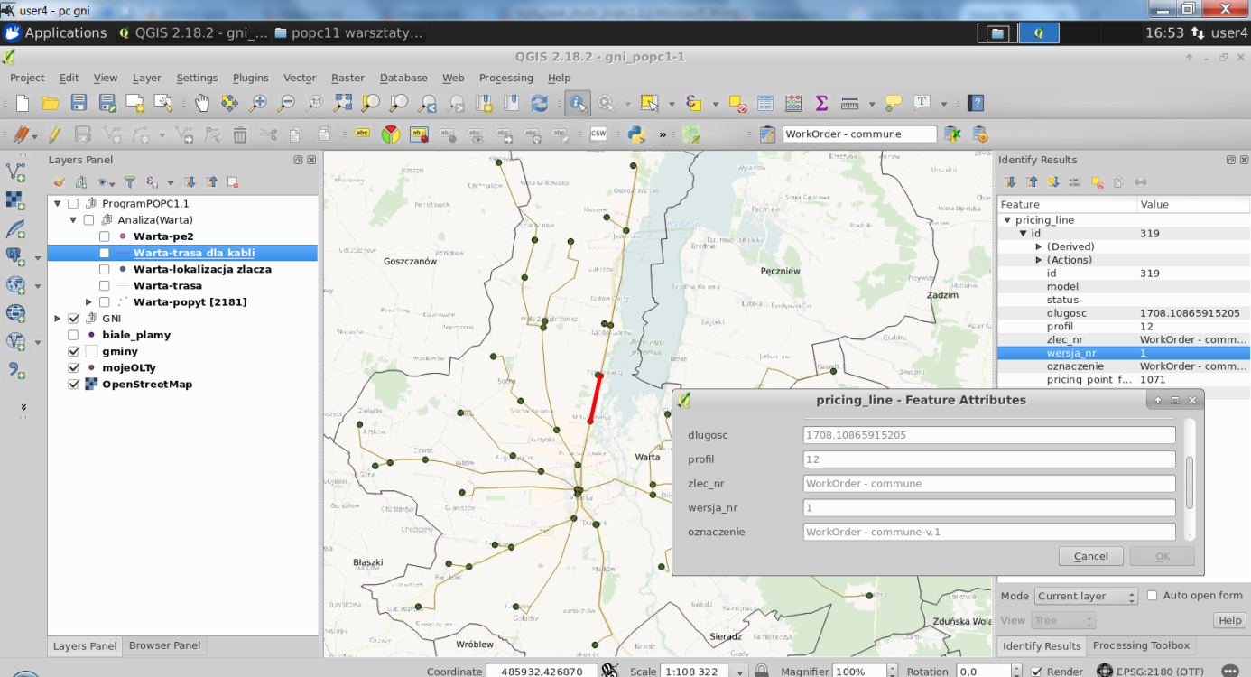This screenshot has height=677, width=1251.
Task: Uncheck the OpenStreetMap layer checkbox
Action: click(x=74, y=385)
